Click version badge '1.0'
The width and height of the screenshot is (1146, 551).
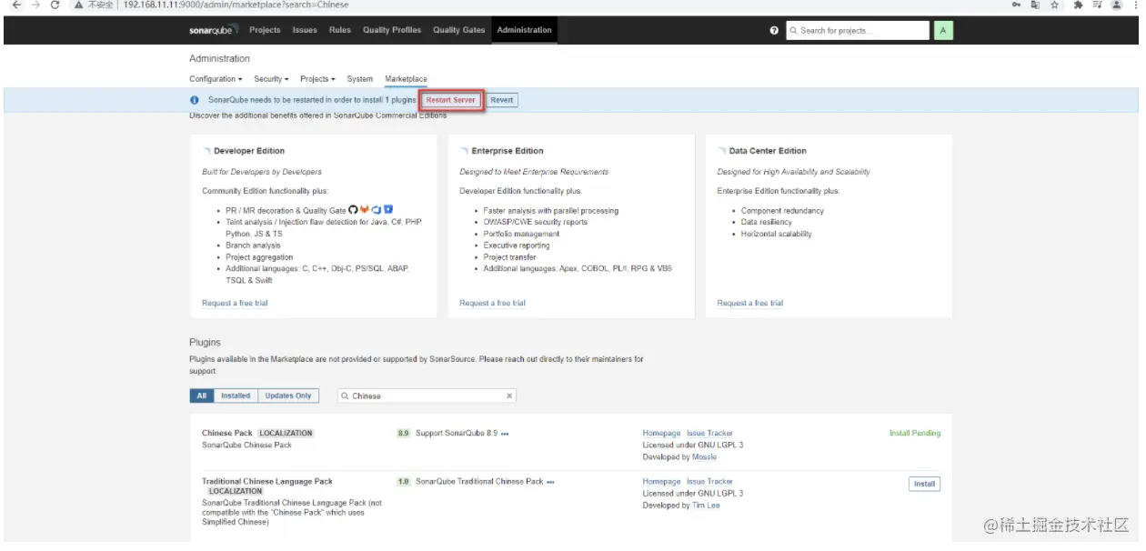pos(403,482)
